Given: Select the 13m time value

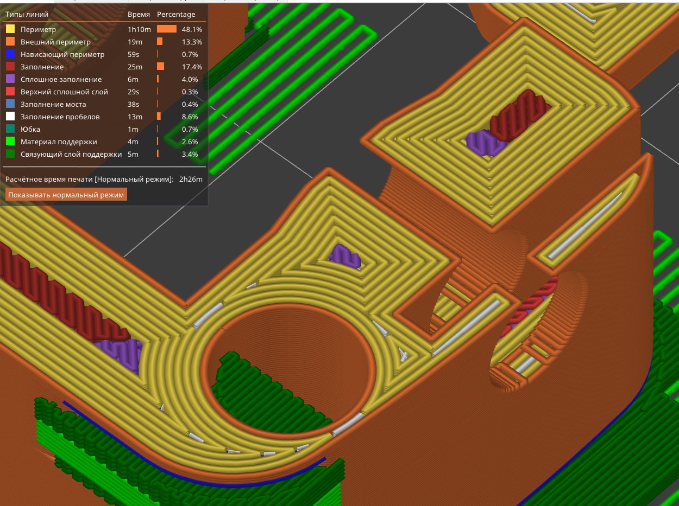Looking at the screenshot, I should coord(135,117).
